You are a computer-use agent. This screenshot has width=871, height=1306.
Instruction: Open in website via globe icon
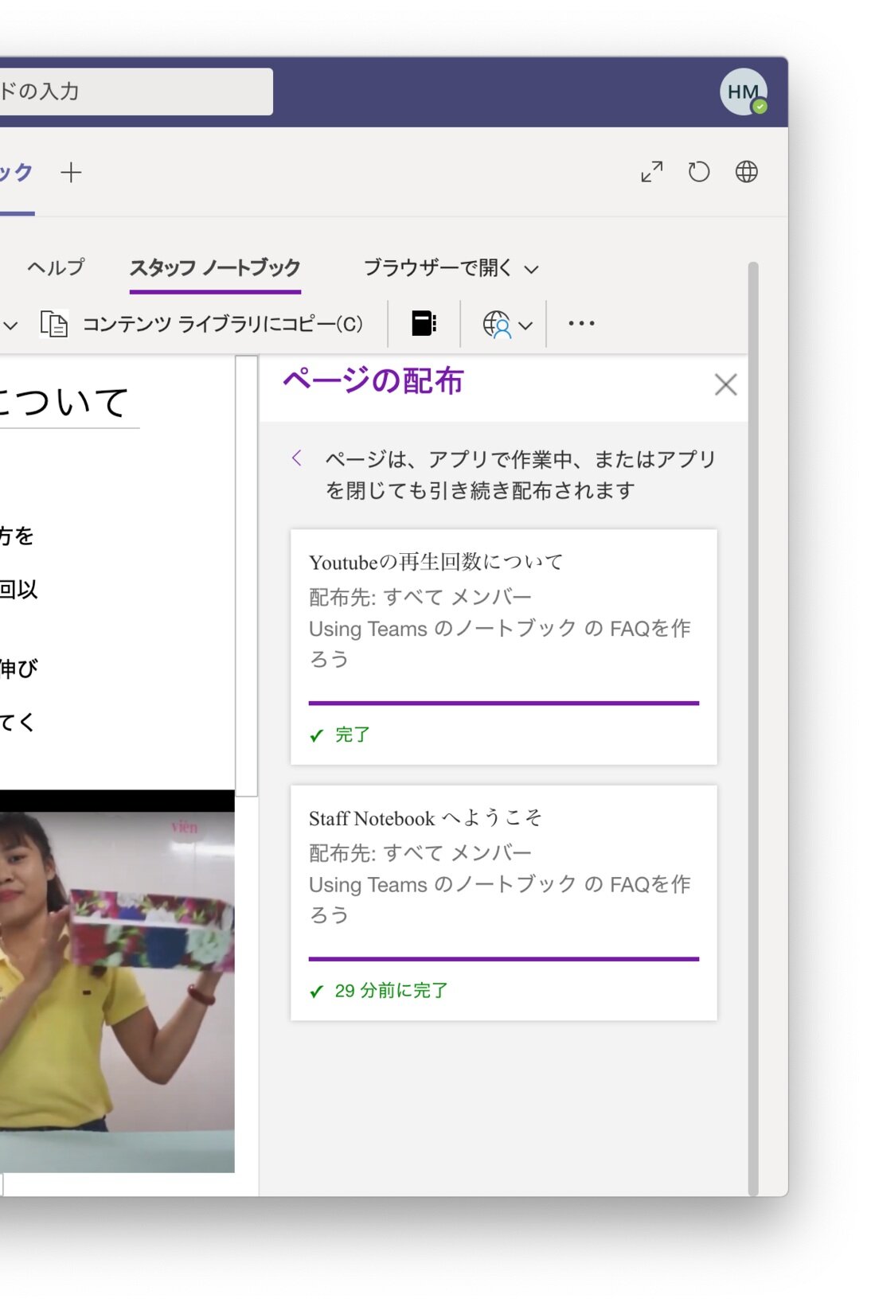(746, 172)
